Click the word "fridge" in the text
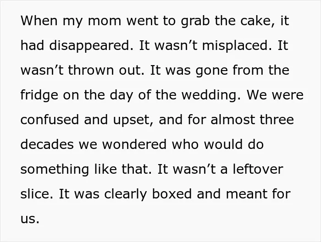The image size is (321, 242). click(39, 96)
